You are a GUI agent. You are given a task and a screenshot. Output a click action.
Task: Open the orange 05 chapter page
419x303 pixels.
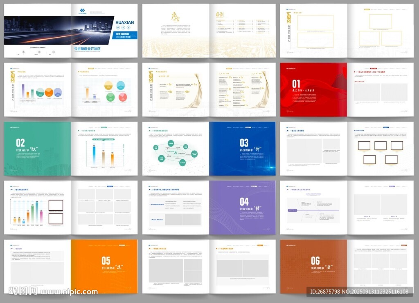click(x=104, y=267)
